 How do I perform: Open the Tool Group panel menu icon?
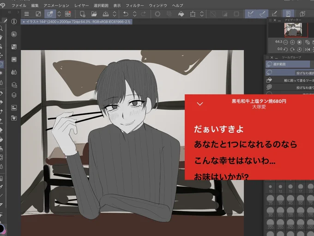point(267,57)
